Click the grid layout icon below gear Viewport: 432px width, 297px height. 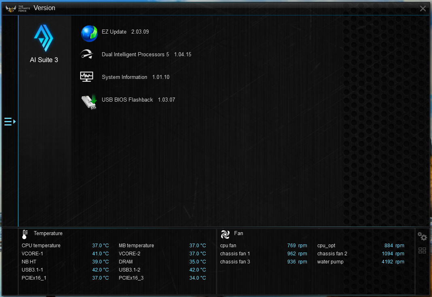422,250
